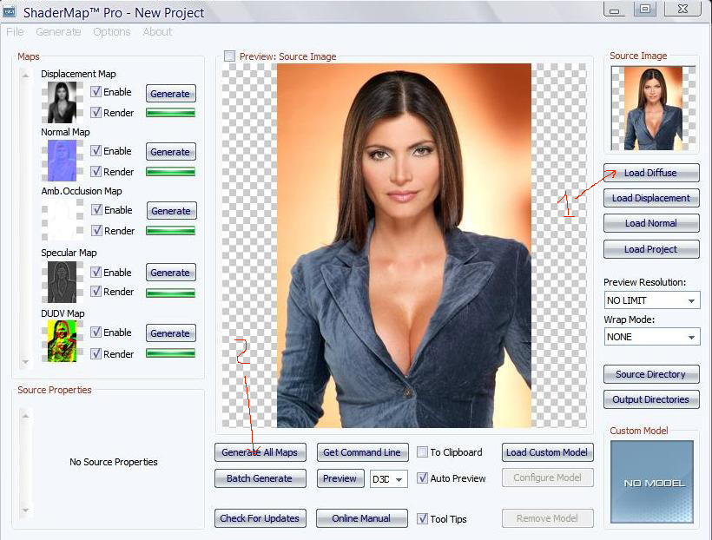Click the Amb.Occlusion Map progress bar

tap(171, 231)
